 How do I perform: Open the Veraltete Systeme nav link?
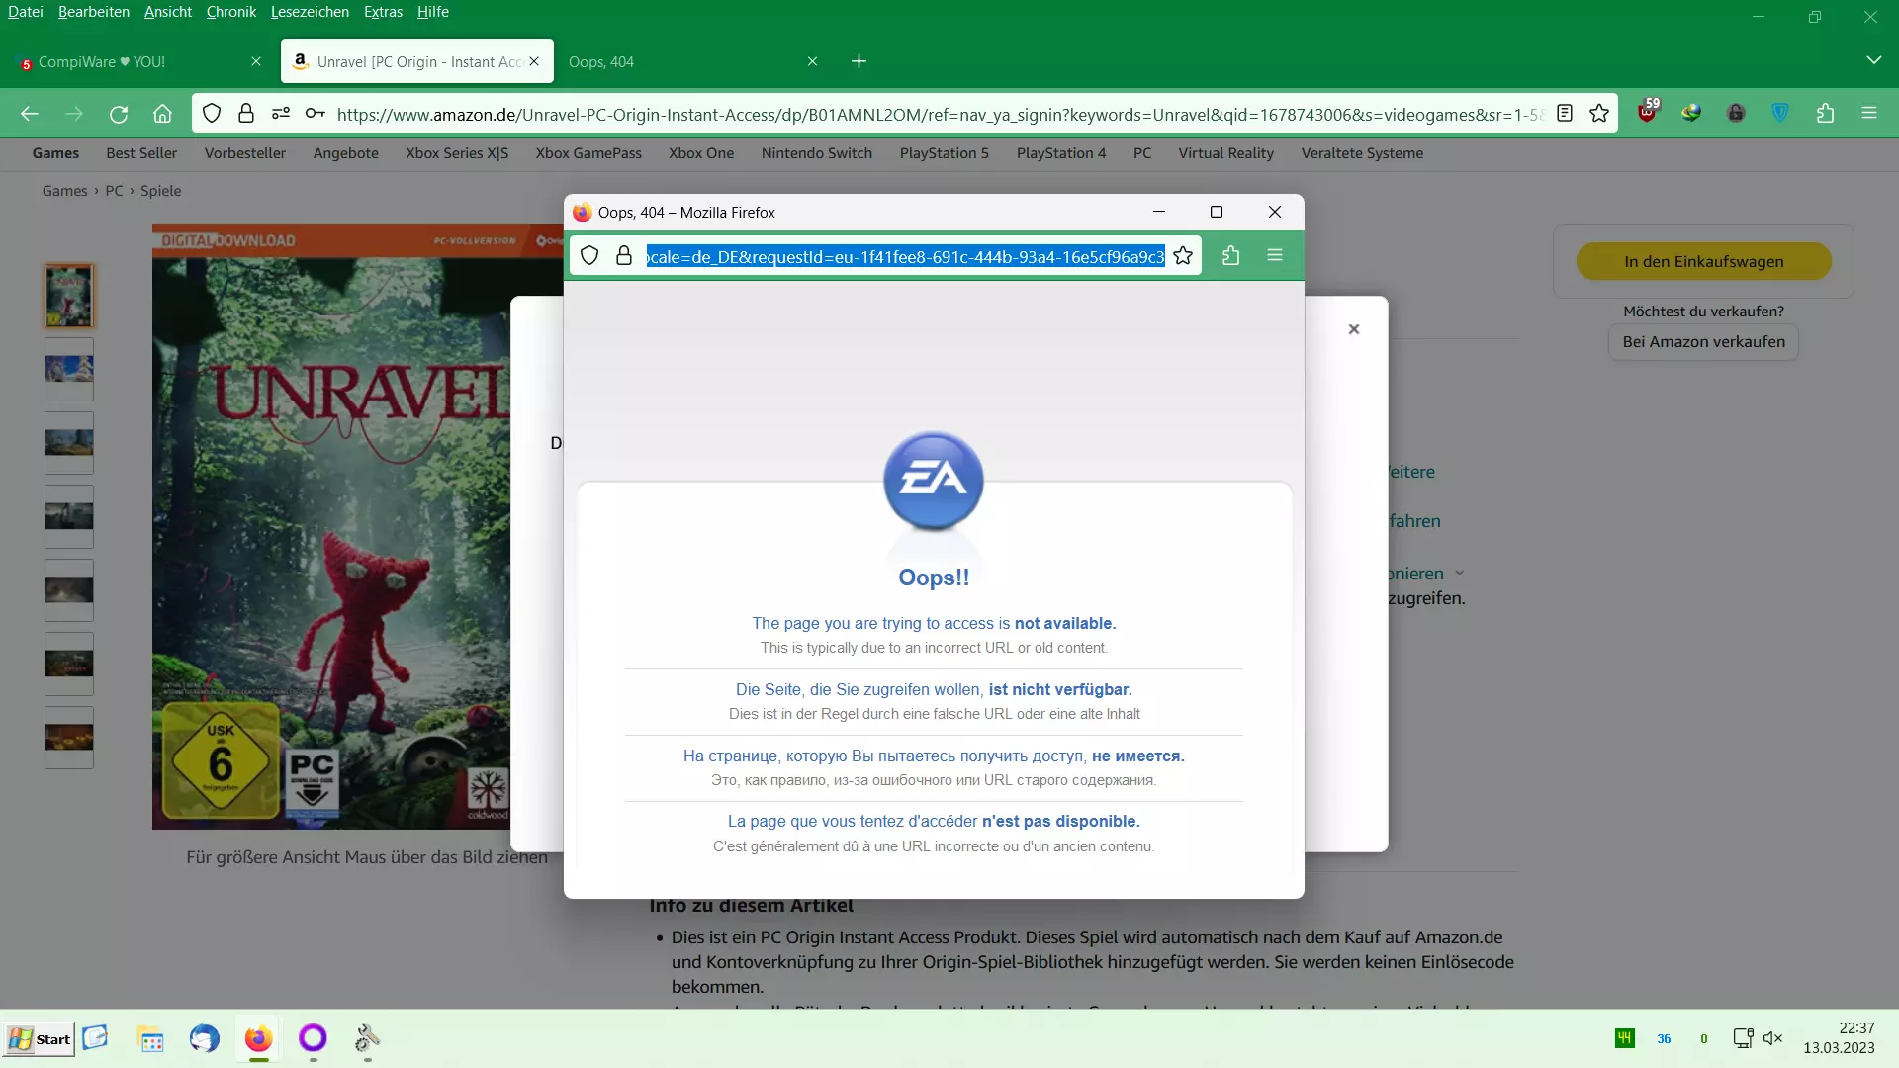point(1362,153)
